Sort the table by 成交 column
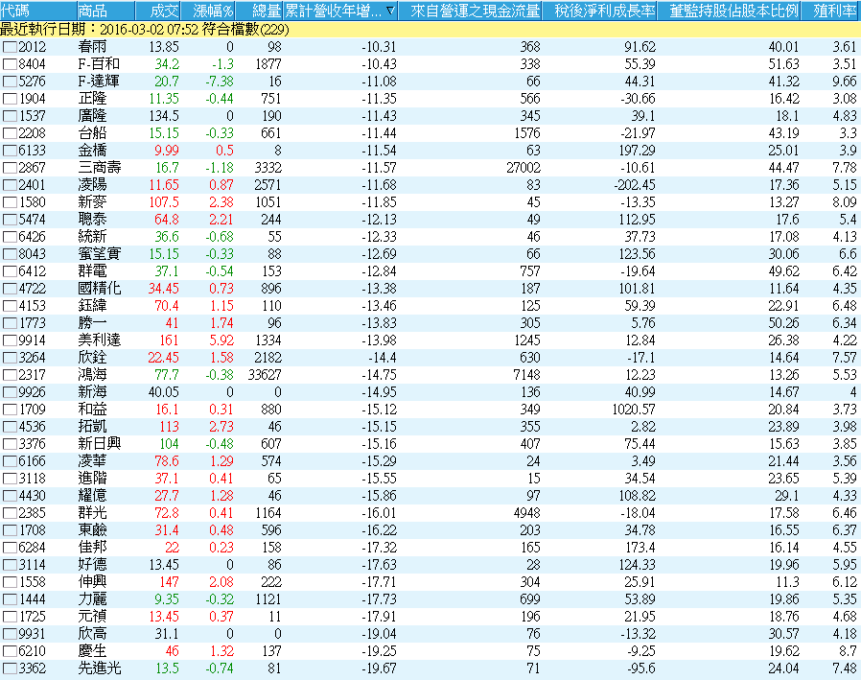Viewport: 861px width, 680px height. [x=163, y=12]
